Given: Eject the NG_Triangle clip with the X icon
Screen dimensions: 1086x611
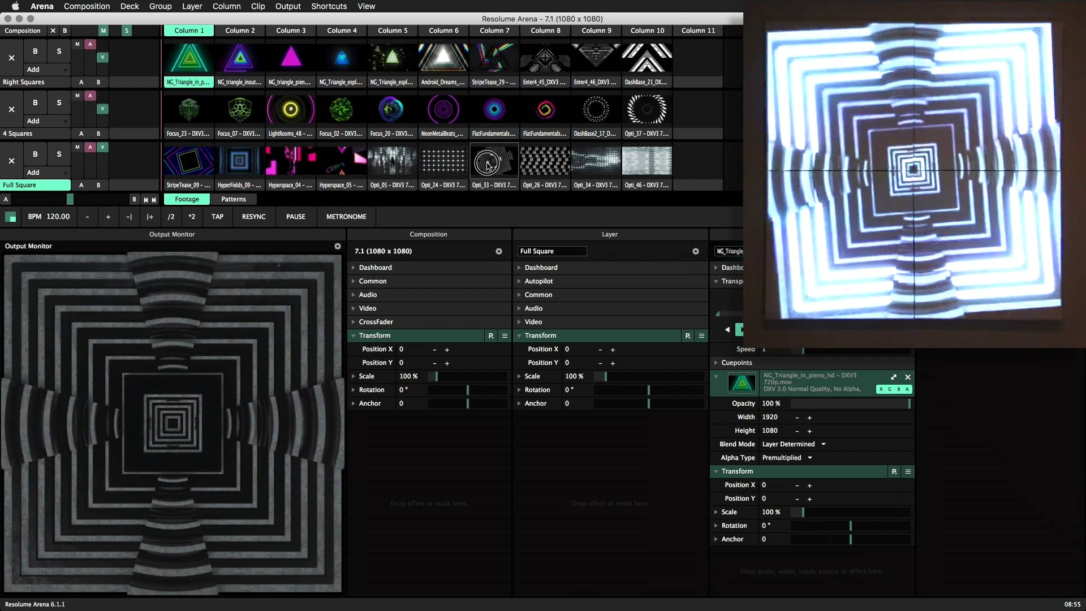Looking at the screenshot, I should [x=908, y=377].
